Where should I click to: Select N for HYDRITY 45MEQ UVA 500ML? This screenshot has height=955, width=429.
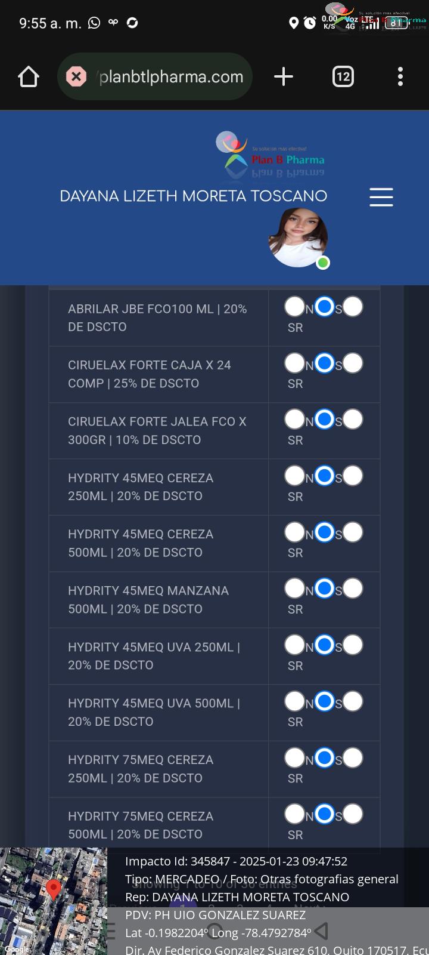pos(294,701)
